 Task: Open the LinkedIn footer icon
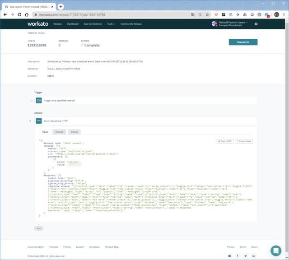[x=254, y=256]
